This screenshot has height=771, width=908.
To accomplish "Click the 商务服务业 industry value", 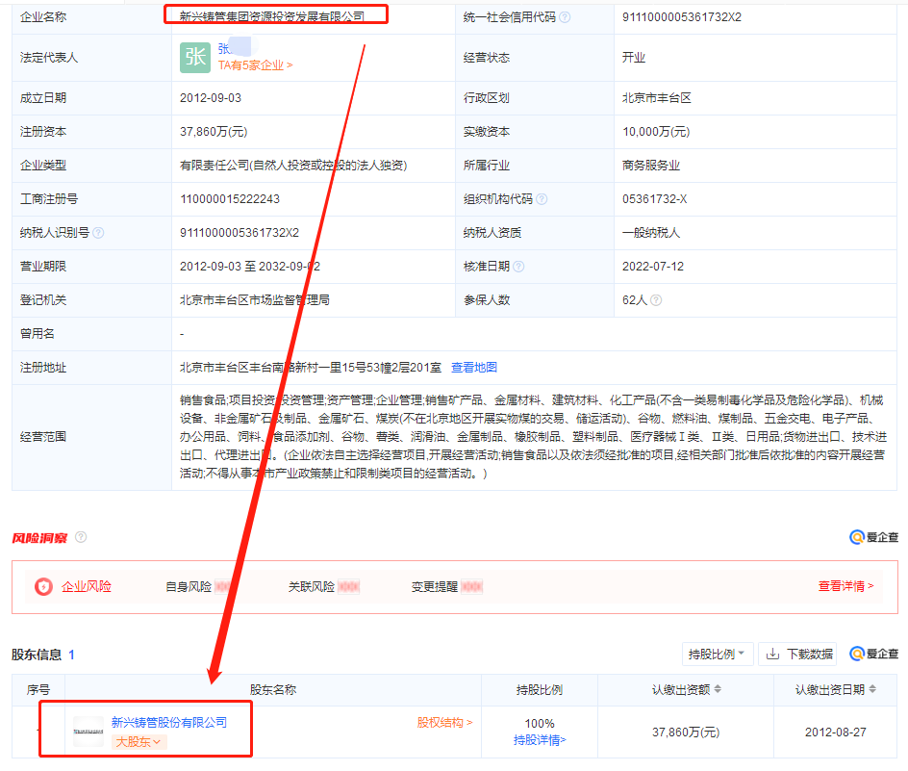I will (651, 166).
